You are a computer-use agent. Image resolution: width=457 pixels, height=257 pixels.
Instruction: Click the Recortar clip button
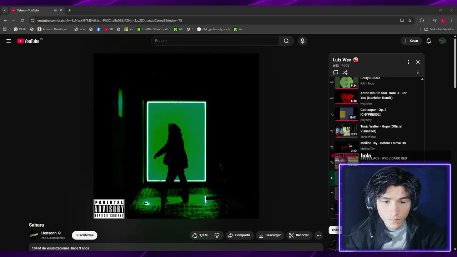pos(299,235)
